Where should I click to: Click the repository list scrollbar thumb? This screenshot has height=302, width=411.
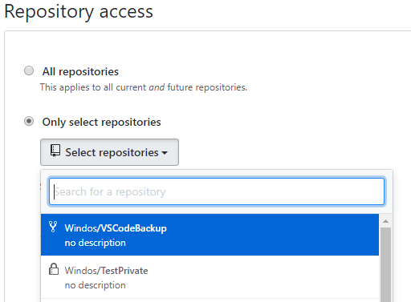click(x=385, y=264)
